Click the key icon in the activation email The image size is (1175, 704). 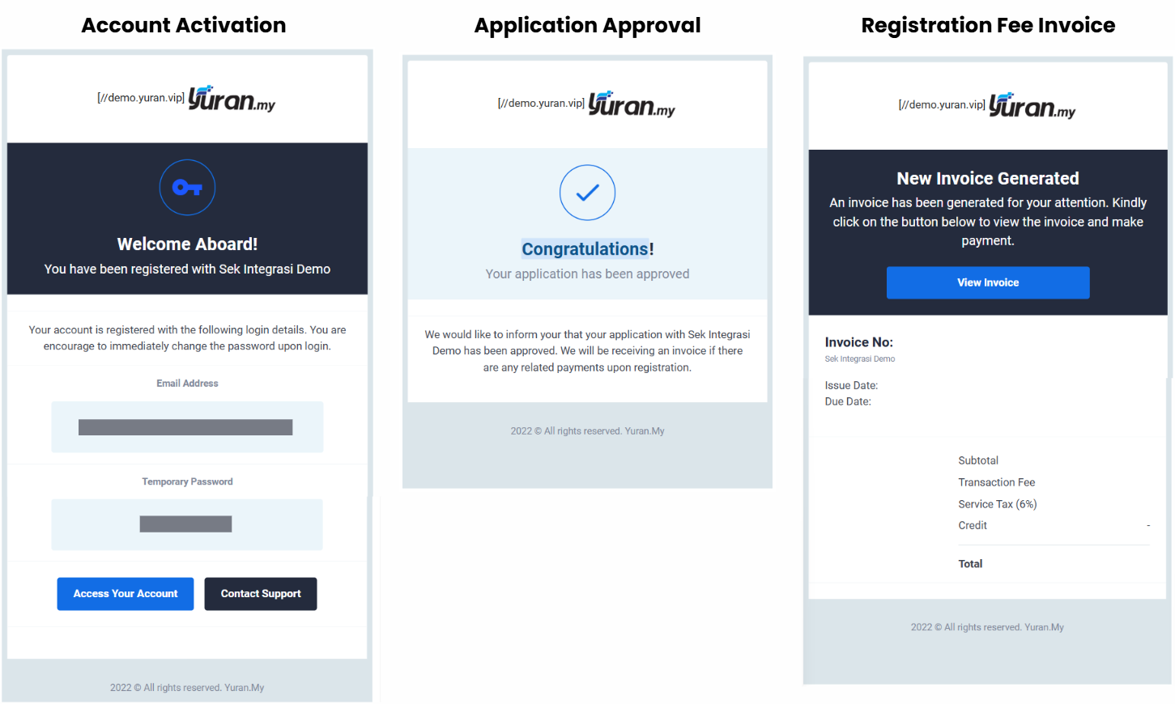[187, 188]
